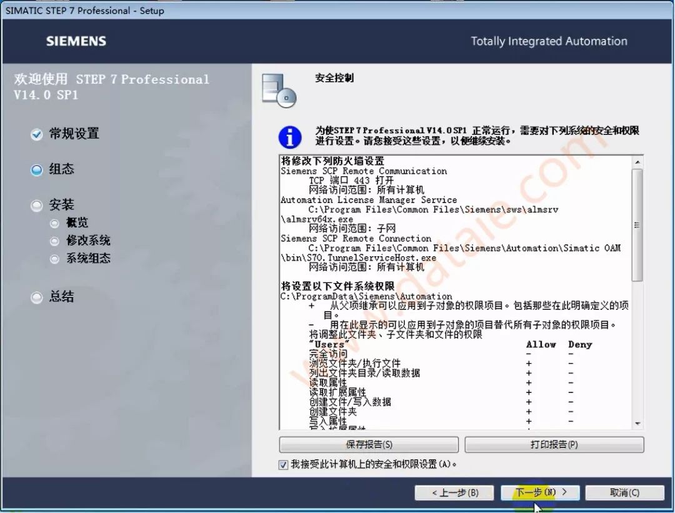675x513 pixels.
Task: Click the 安装 step indicator circle
Action: pos(37,206)
